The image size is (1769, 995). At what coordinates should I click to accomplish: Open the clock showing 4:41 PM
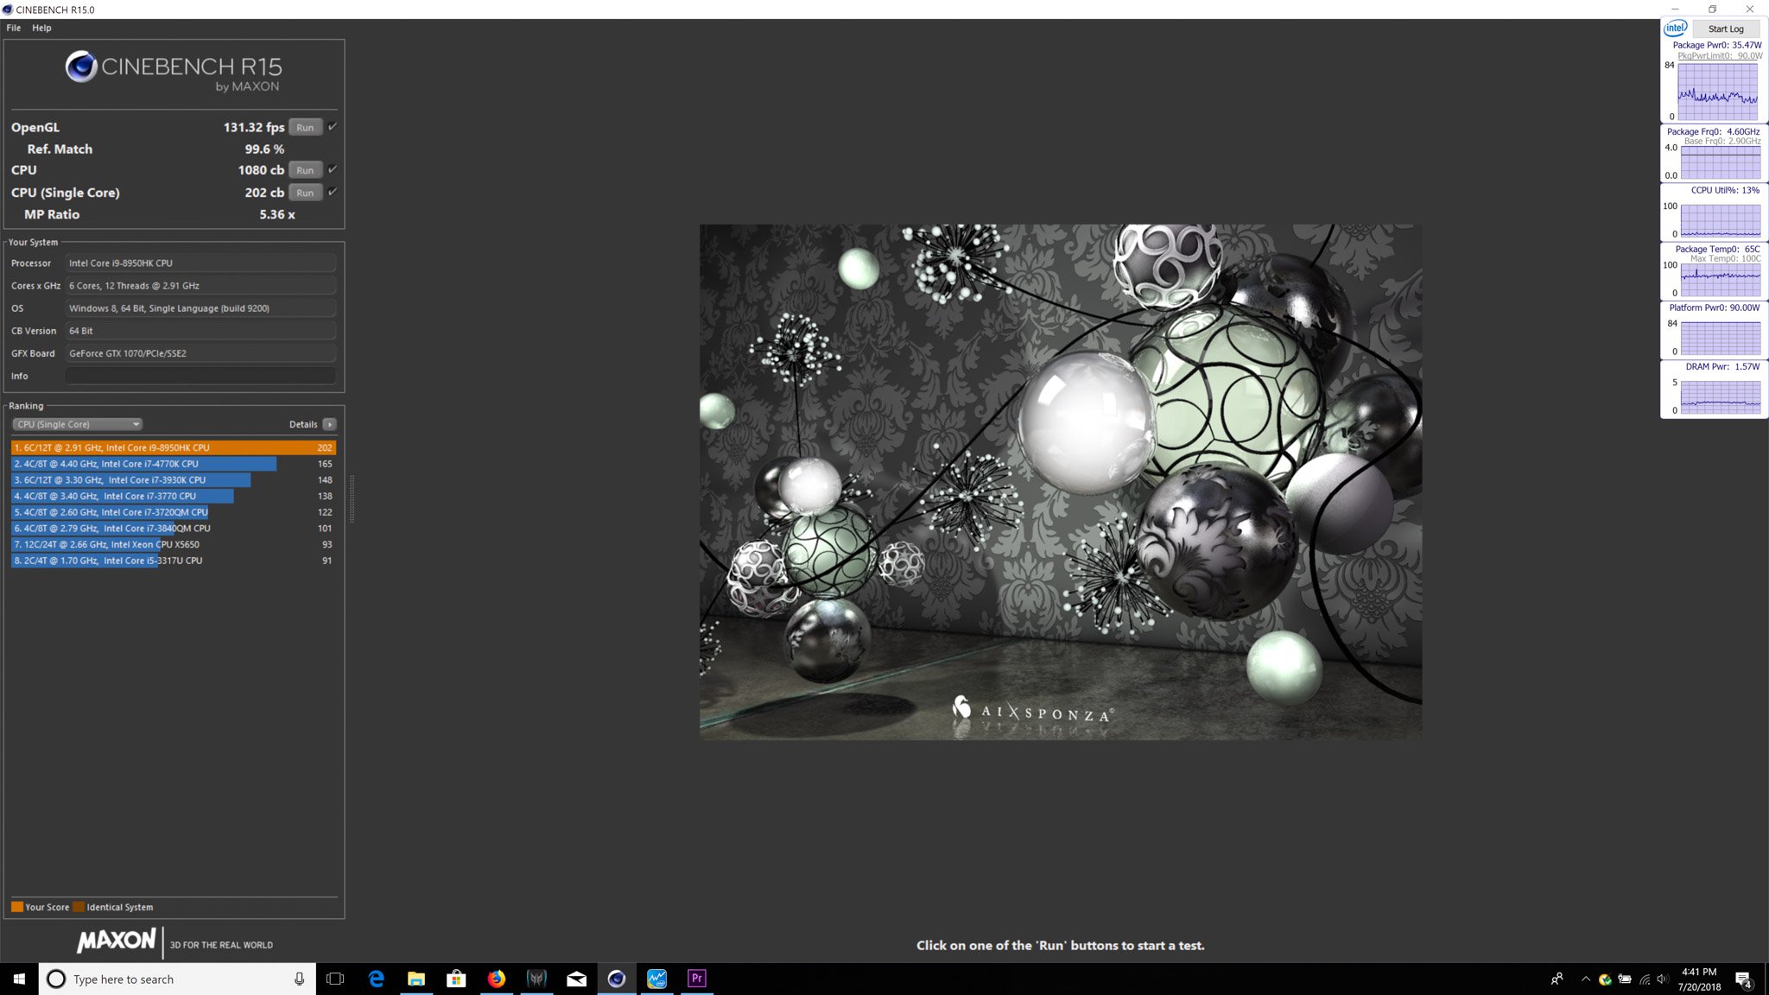tap(1699, 979)
